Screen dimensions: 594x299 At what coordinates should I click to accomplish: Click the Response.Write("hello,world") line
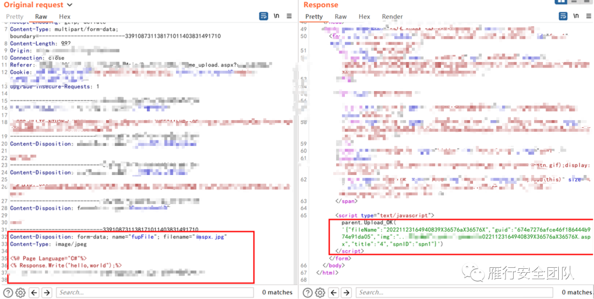pyautogui.click(x=66, y=266)
